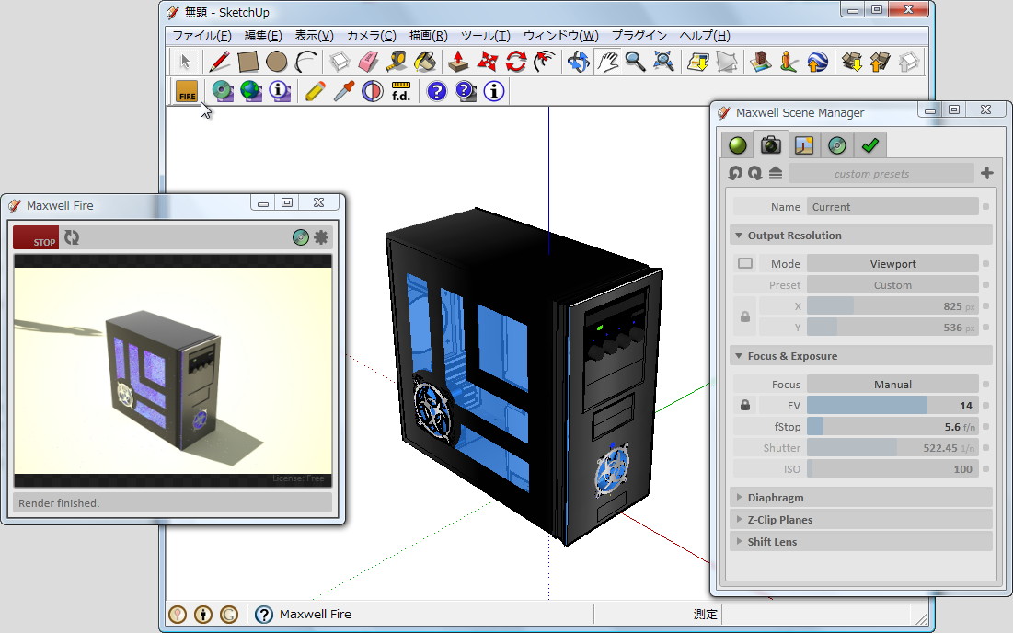Toggle the lock beside the X resolution field

pos(743,316)
